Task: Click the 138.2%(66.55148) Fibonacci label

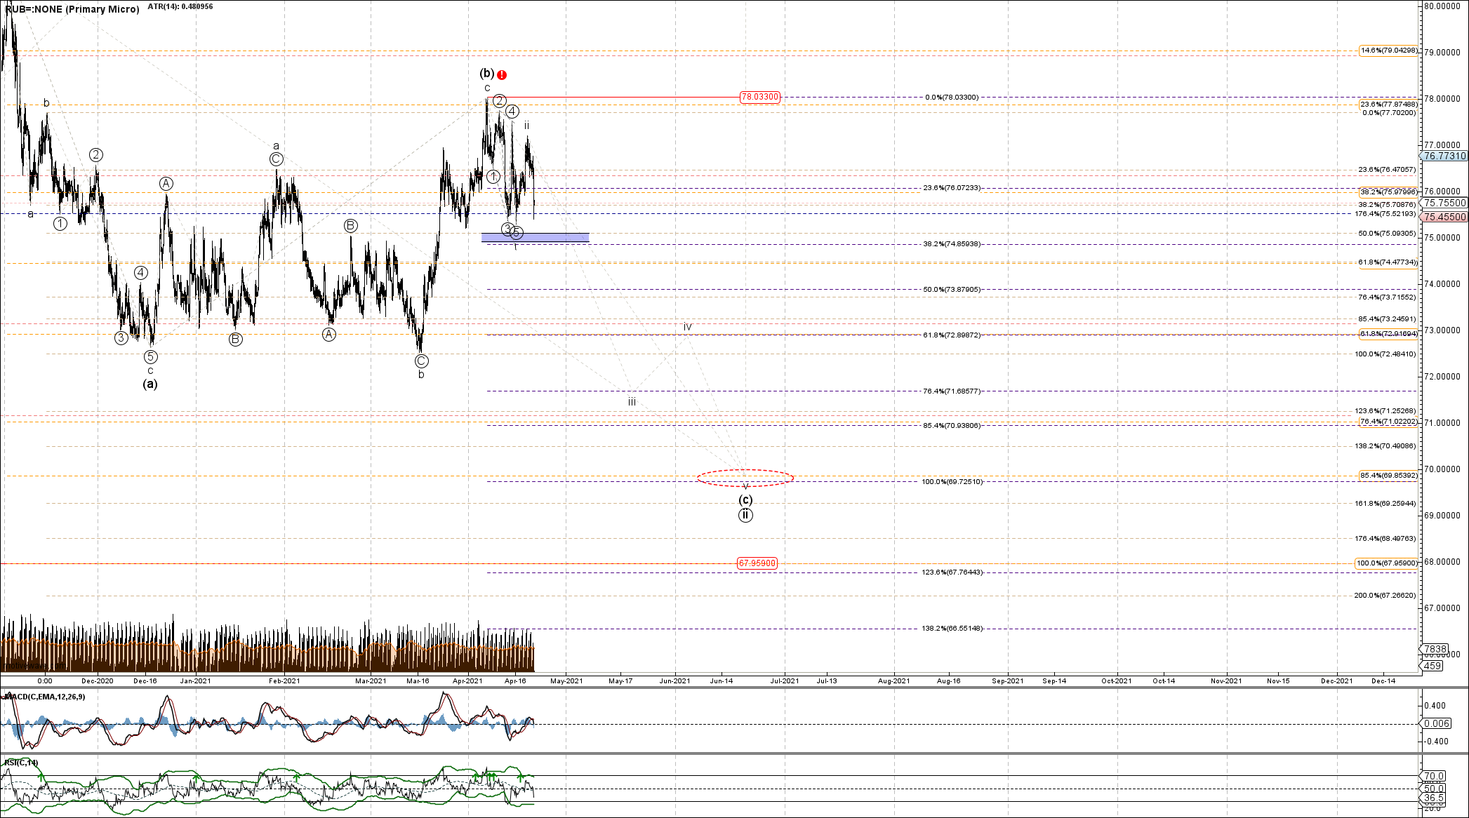Action: tap(952, 629)
